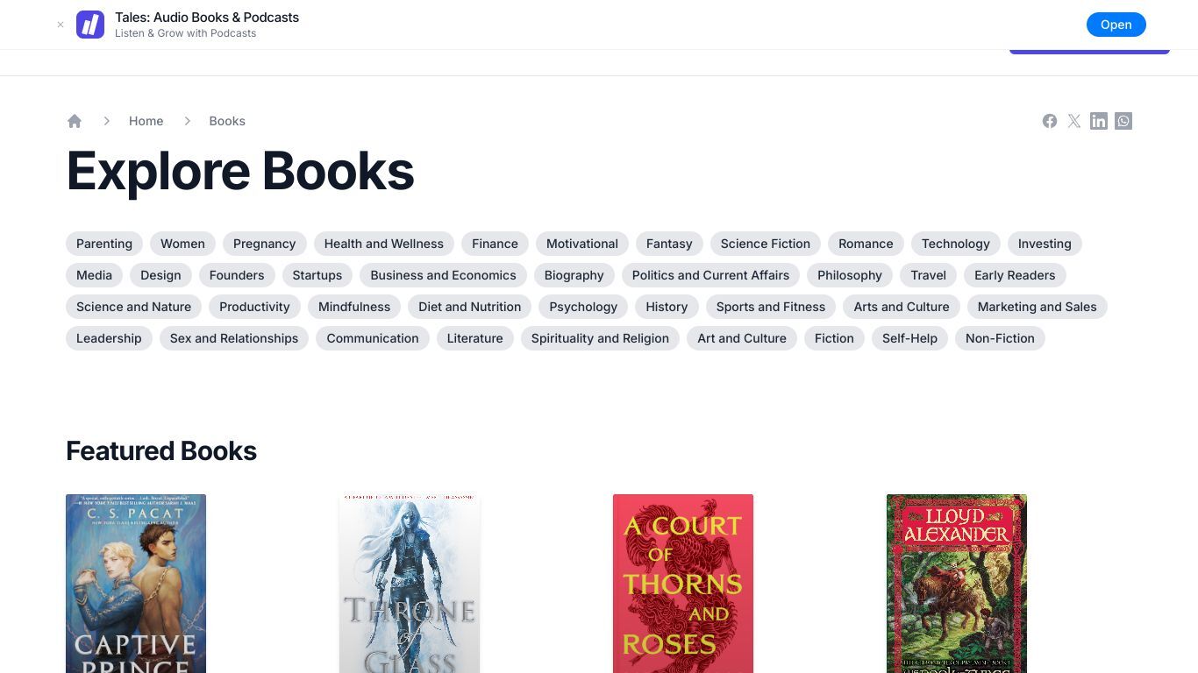Open the Fantasy category
The width and height of the screenshot is (1198, 673).
(x=669, y=244)
